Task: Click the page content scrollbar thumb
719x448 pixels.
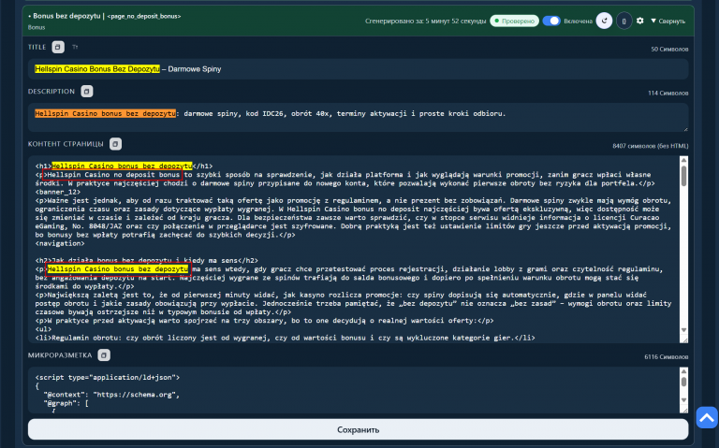Action: tap(683, 176)
